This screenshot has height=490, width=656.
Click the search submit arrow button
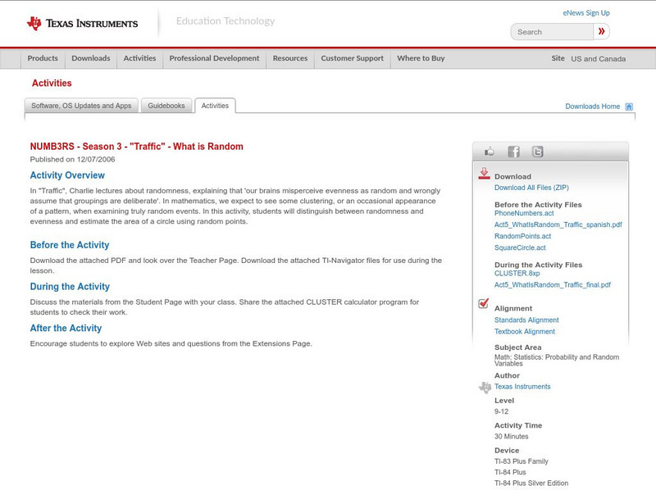tap(602, 31)
